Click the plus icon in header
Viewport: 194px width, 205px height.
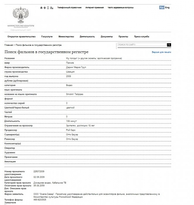coord(45,8)
